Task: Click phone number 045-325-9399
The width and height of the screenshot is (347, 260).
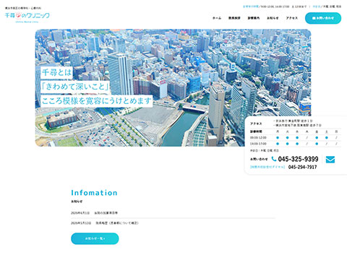Action: [x=298, y=159]
